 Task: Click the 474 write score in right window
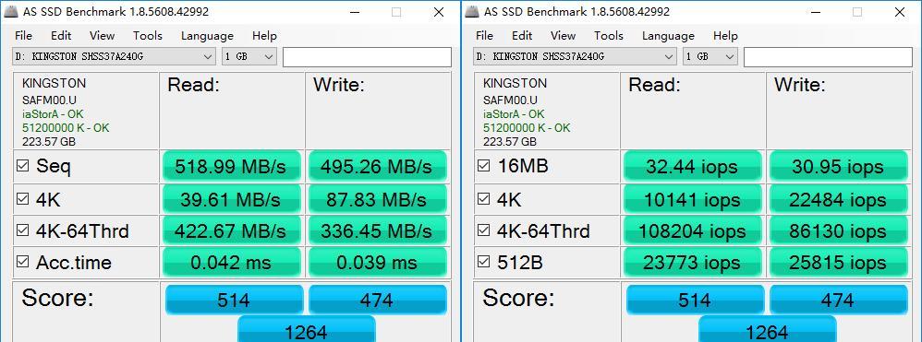[x=839, y=300]
